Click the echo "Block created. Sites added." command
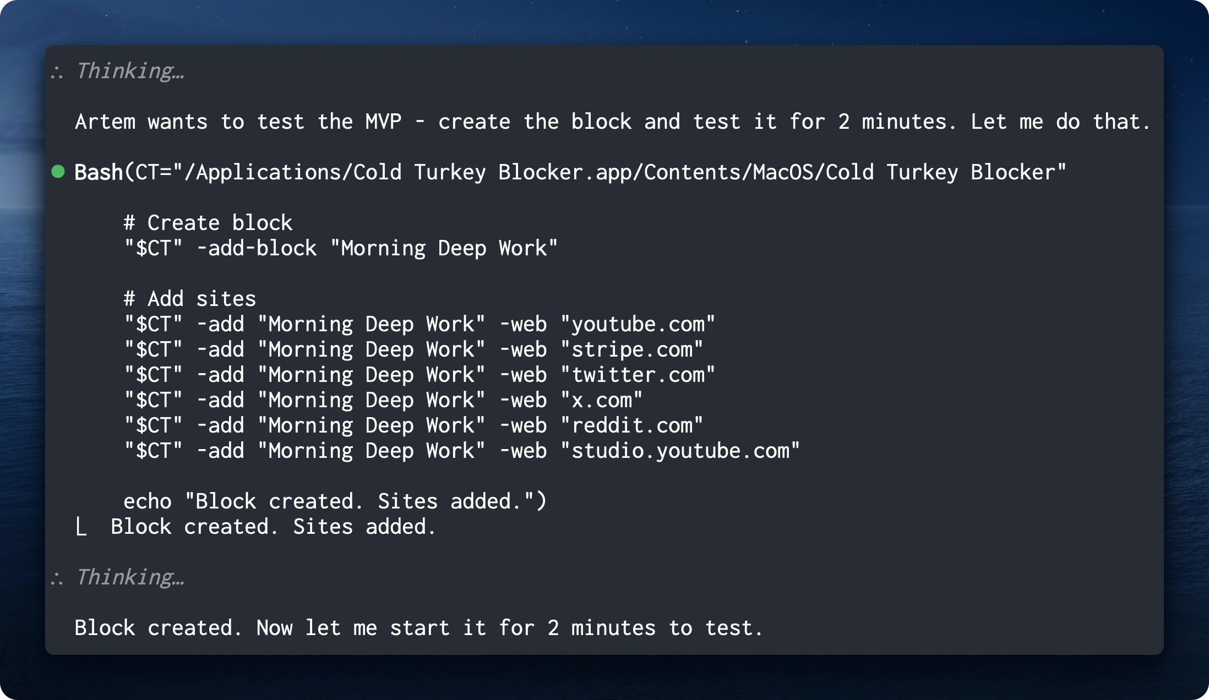The height and width of the screenshot is (700, 1209). [335, 501]
